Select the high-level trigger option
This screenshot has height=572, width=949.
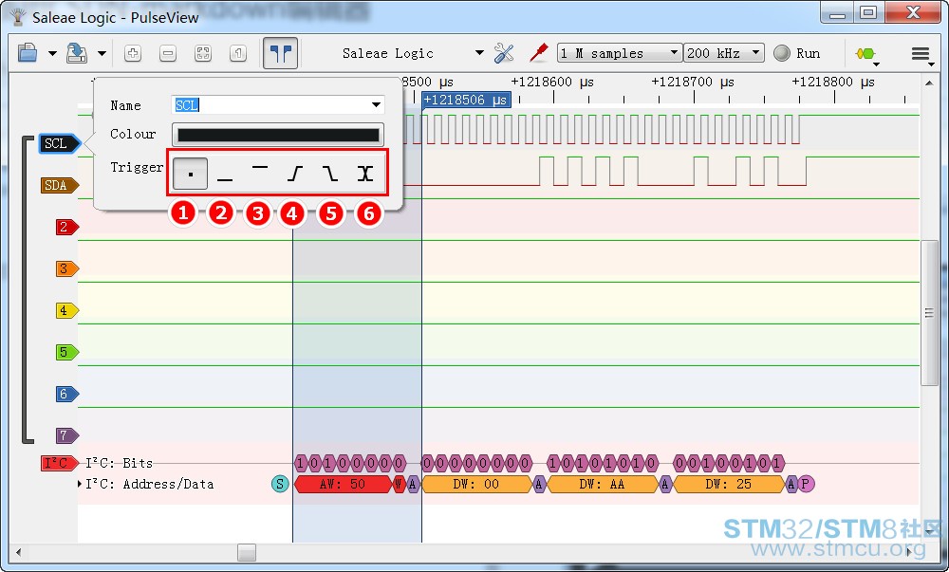click(x=260, y=175)
